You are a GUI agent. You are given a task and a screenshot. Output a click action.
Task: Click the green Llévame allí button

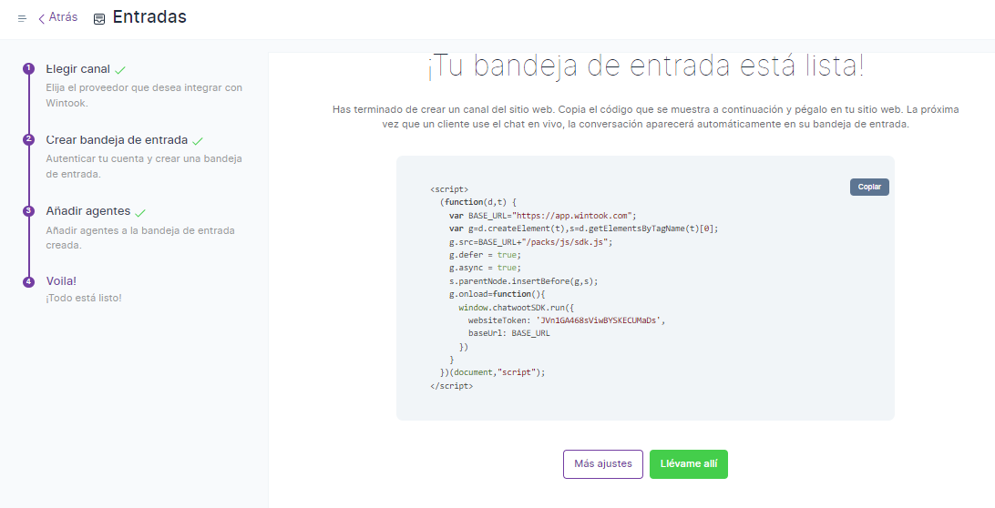click(x=688, y=464)
